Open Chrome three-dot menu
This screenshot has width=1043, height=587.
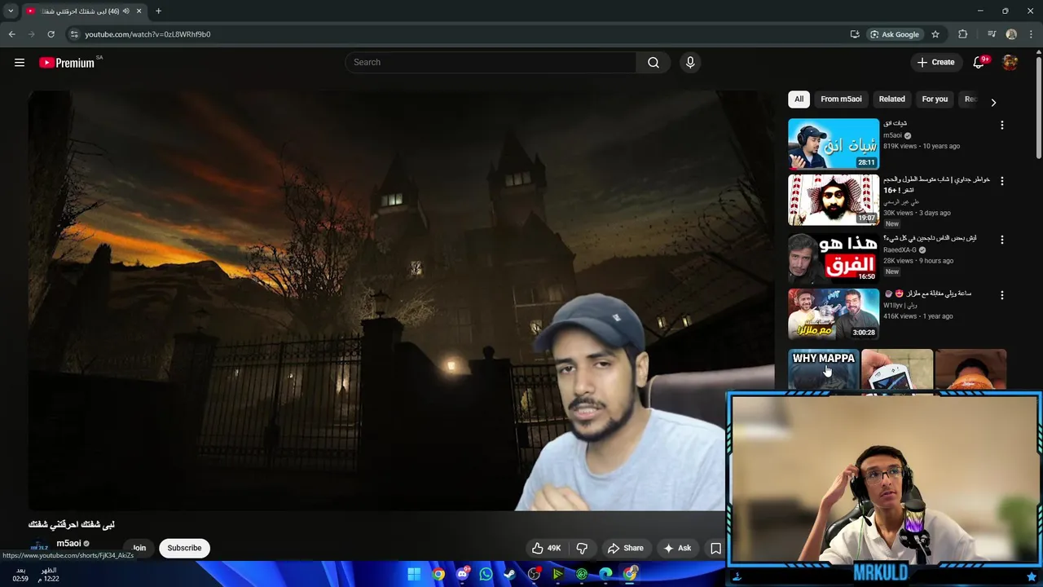coord(1030,34)
